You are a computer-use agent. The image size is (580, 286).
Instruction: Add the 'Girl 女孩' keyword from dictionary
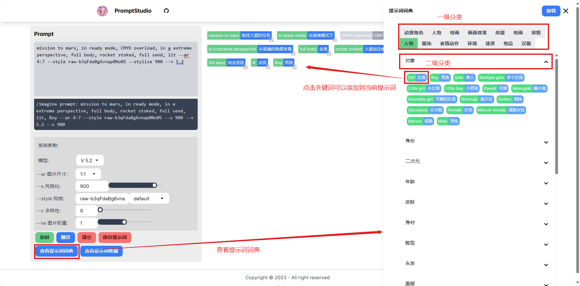click(x=417, y=78)
